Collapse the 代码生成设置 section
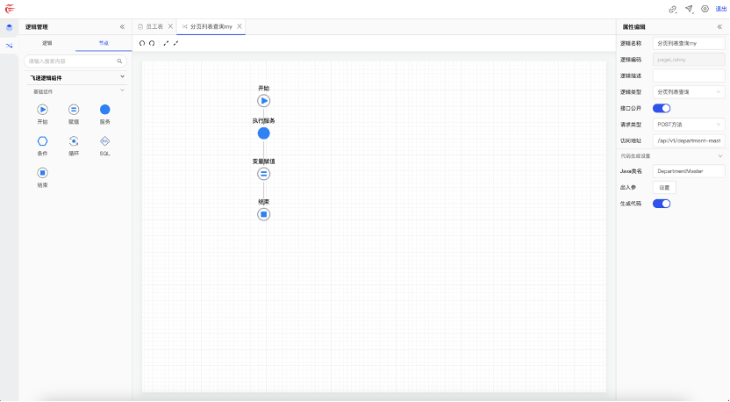 coord(720,156)
